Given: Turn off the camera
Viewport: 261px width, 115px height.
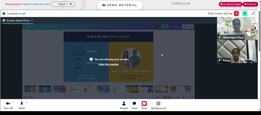Looking at the screenshot, I should [x=8, y=106].
